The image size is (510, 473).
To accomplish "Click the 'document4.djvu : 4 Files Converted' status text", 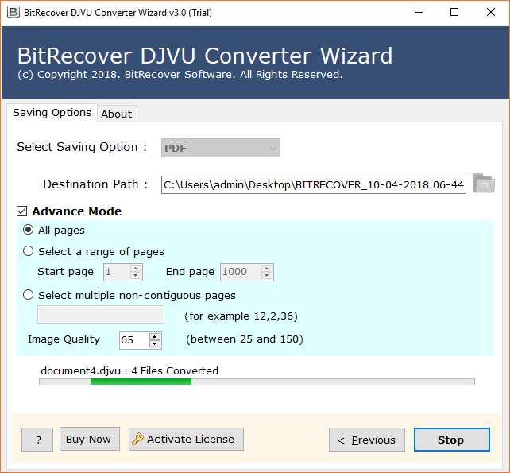I will pos(129,370).
